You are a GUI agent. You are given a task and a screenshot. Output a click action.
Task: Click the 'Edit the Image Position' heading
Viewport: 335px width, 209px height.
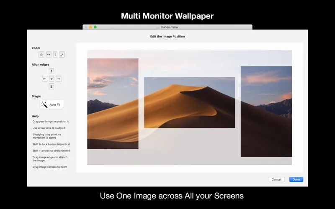tap(167, 36)
